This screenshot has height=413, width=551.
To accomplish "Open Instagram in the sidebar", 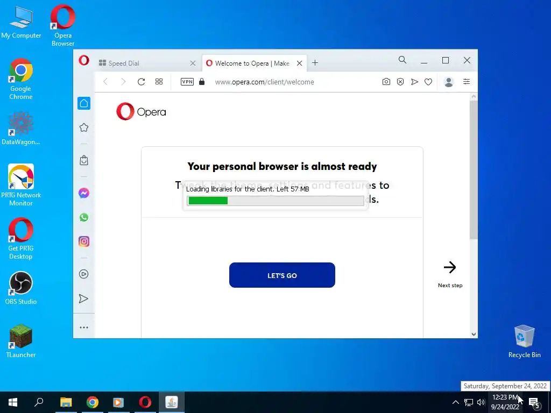I will (84, 241).
